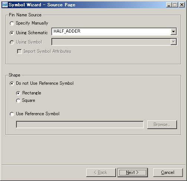Close the Symbol Wizard window
Screen dimensions: 187x181
point(182,5)
